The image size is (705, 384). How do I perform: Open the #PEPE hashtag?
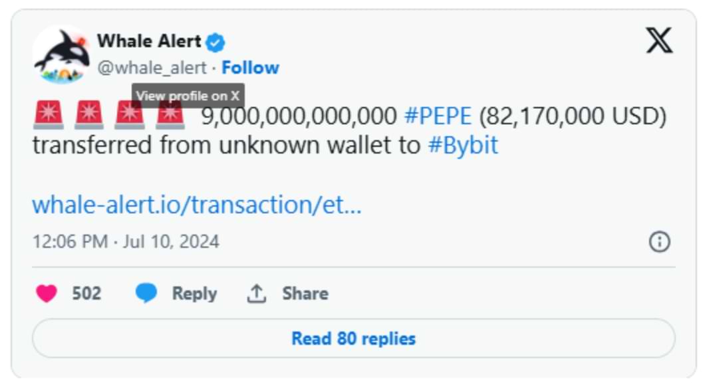[438, 117]
